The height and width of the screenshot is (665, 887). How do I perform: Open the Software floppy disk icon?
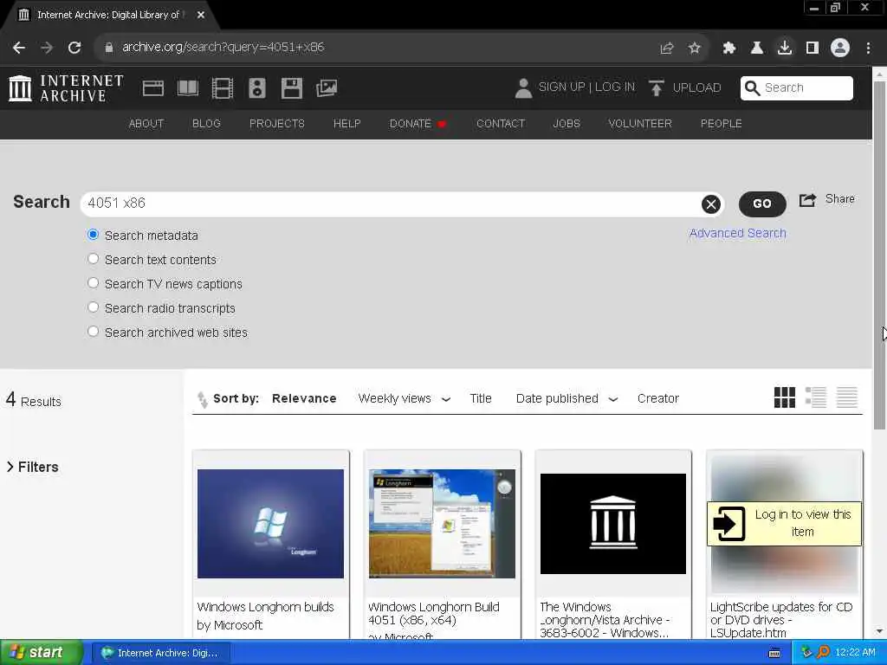tap(292, 88)
